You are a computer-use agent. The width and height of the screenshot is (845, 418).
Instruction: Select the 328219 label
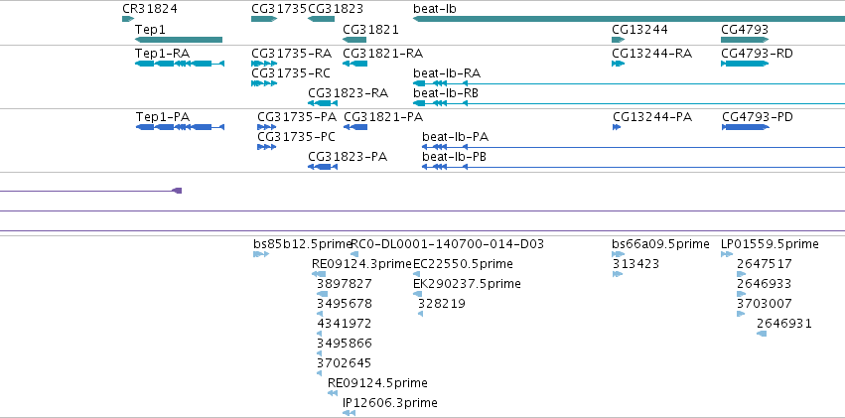tap(441, 304)
